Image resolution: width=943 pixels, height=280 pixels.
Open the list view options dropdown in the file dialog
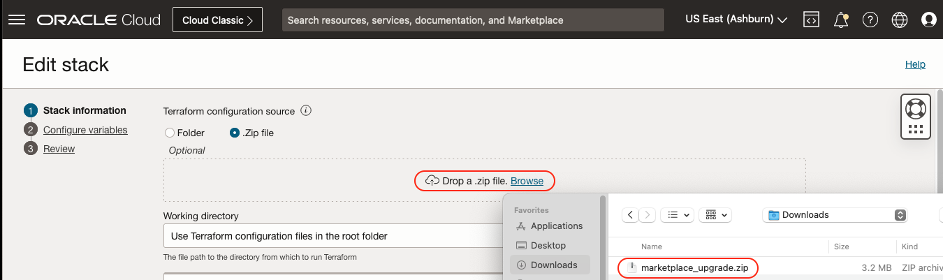pyautogui.click(x=677, y=215)
